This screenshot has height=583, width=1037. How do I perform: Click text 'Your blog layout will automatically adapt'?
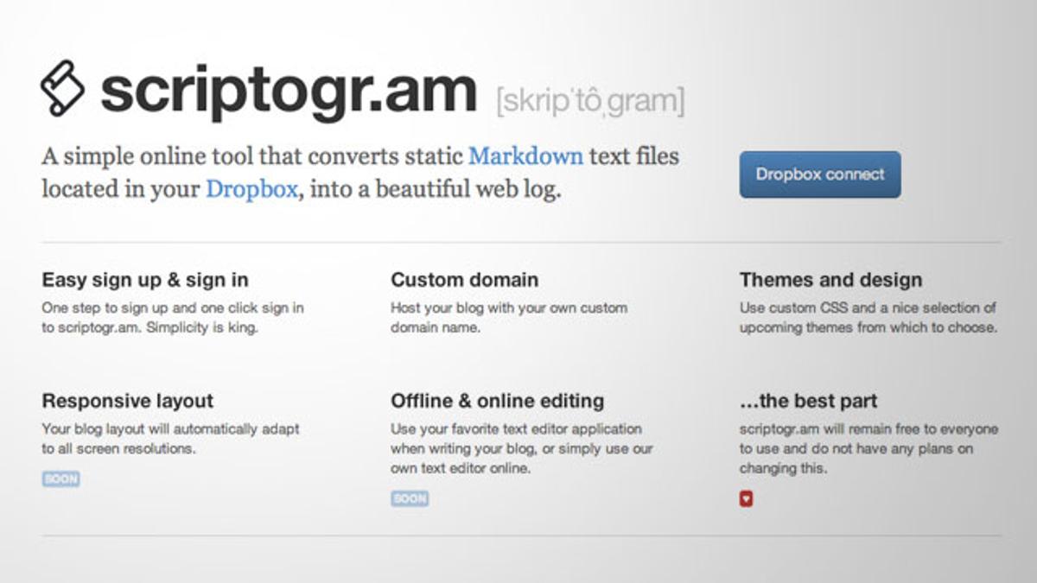(x=171, y=428)
